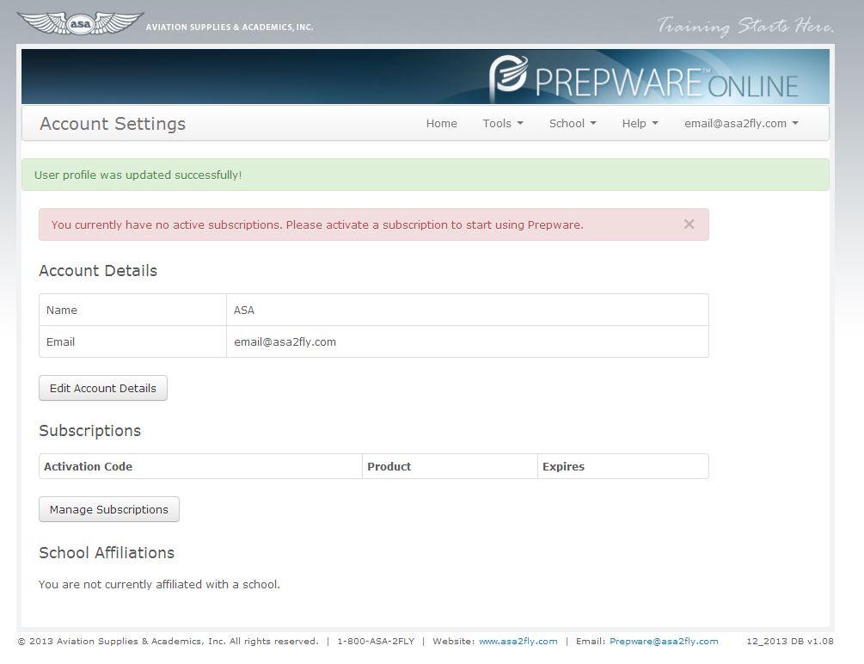864x664 pixels.
Task: Click the Name label cell
Action: tap(132, 310)
